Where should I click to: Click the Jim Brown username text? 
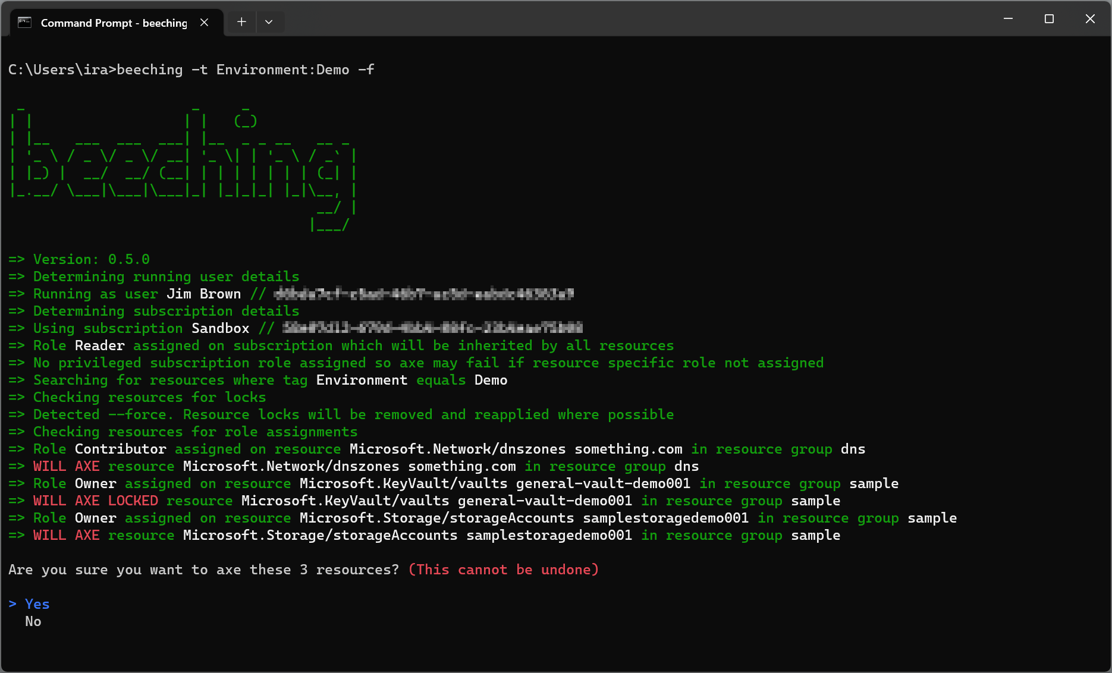(203, 293)
